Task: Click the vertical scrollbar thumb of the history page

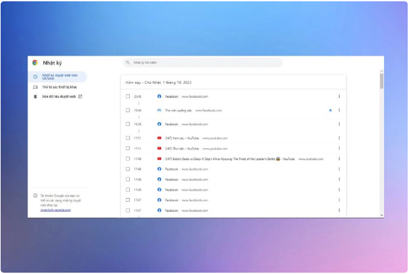Action: [381, 81]
